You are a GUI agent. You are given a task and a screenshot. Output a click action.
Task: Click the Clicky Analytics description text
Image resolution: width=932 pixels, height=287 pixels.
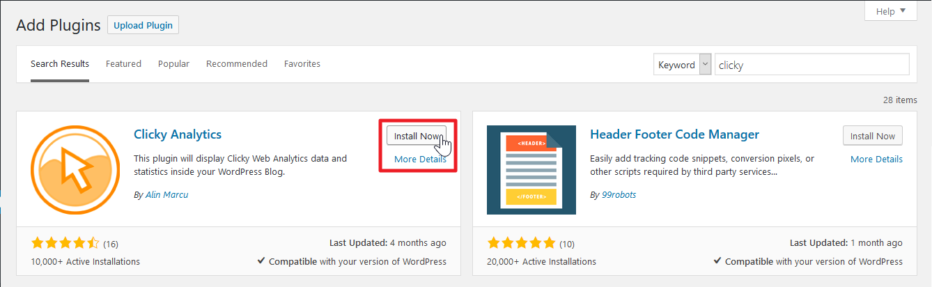coord(240,164)
